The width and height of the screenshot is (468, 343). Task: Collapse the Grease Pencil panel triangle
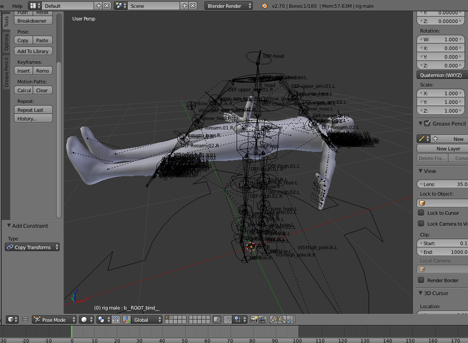420,123
